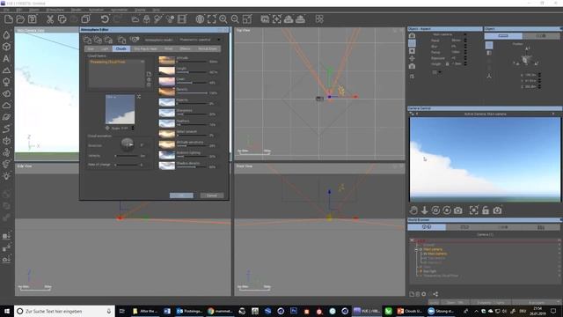Select the cloud object tool in left toolbar
The width and height of the screenshot is (563, 317).
pyautogui.click(x=6, y=106)
